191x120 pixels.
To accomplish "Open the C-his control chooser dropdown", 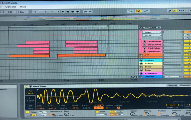I will pyautogui.click(x=152, y=35).
